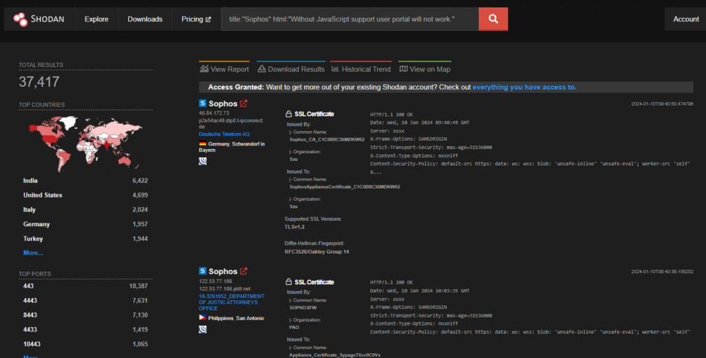Click the padlock icon of second SSL Certificate
This screenshot has width=706, height=358.
click(x=289, y=282)
